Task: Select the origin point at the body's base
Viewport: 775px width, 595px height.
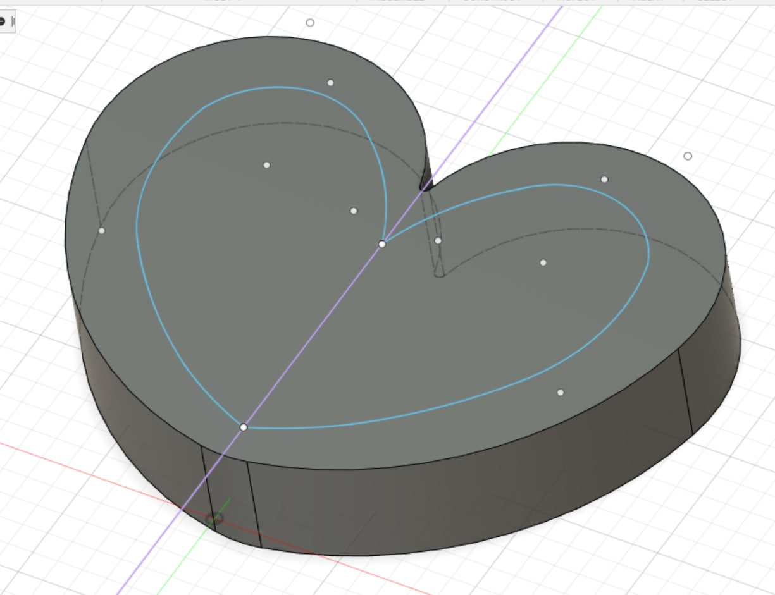Action: tap(214, 518)
